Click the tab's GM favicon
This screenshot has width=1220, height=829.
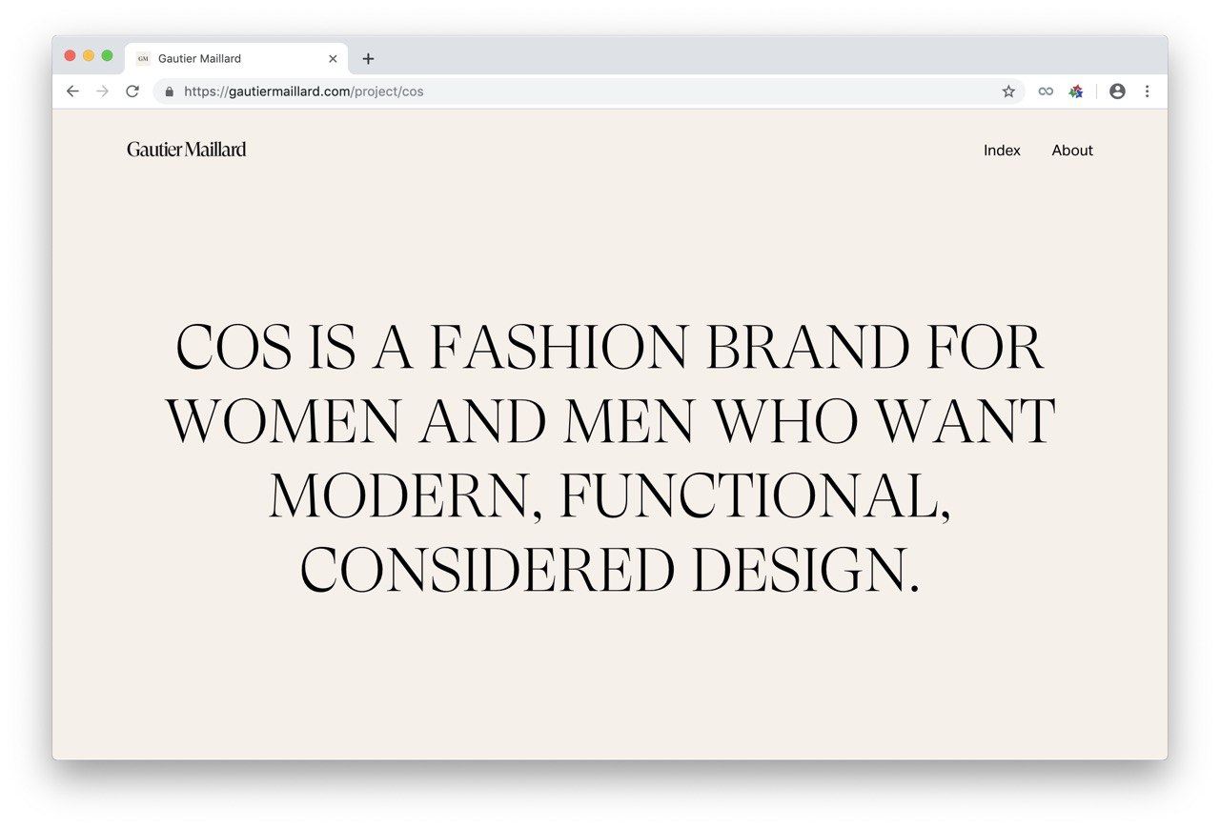(143, 59)
